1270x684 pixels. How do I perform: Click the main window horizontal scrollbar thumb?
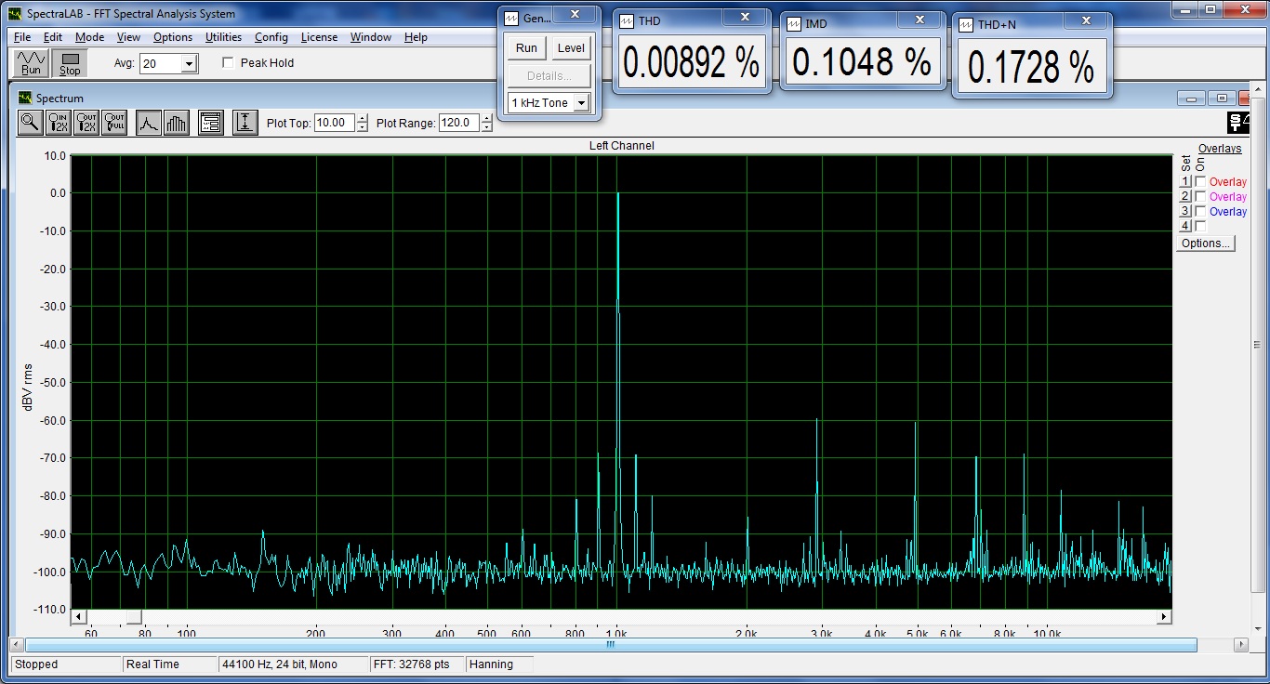[x=611, y=644]
